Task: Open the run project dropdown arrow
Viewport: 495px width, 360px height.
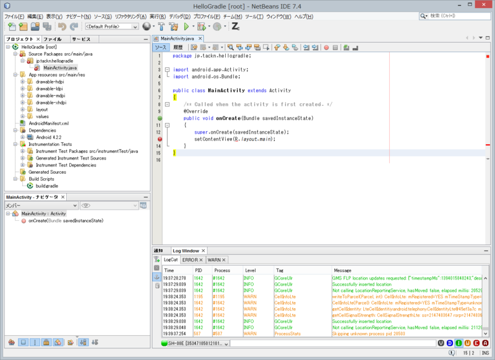Action: [x=193, y=27]
